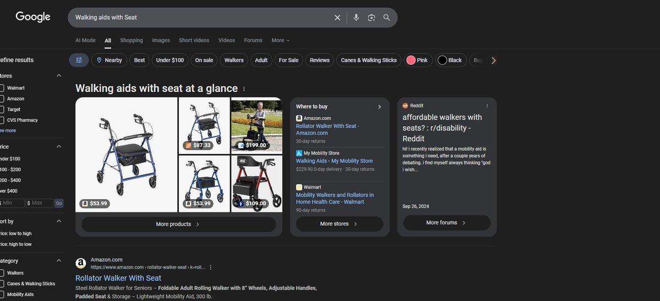Apply the Under $100 filter chip
660x301 pixels.
170,60
